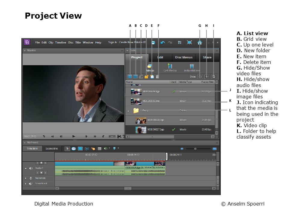Open Get Media option

(170, 68)
